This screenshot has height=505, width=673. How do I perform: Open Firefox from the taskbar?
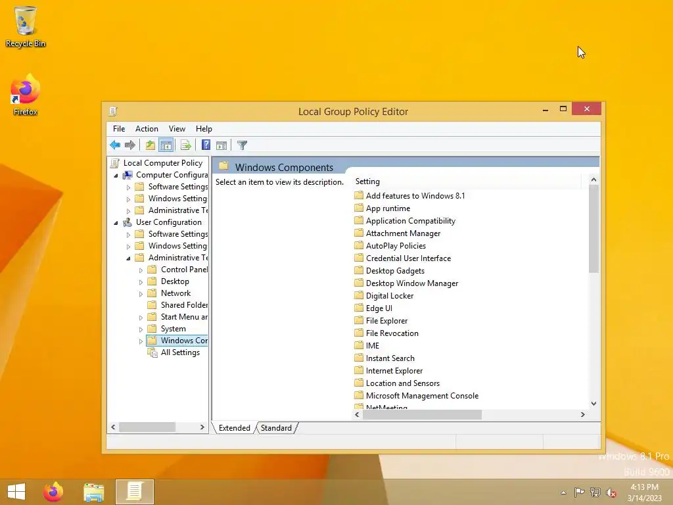53,492
